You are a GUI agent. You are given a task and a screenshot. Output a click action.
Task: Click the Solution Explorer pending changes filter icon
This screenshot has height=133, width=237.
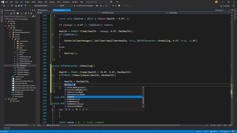coord(17,13)
